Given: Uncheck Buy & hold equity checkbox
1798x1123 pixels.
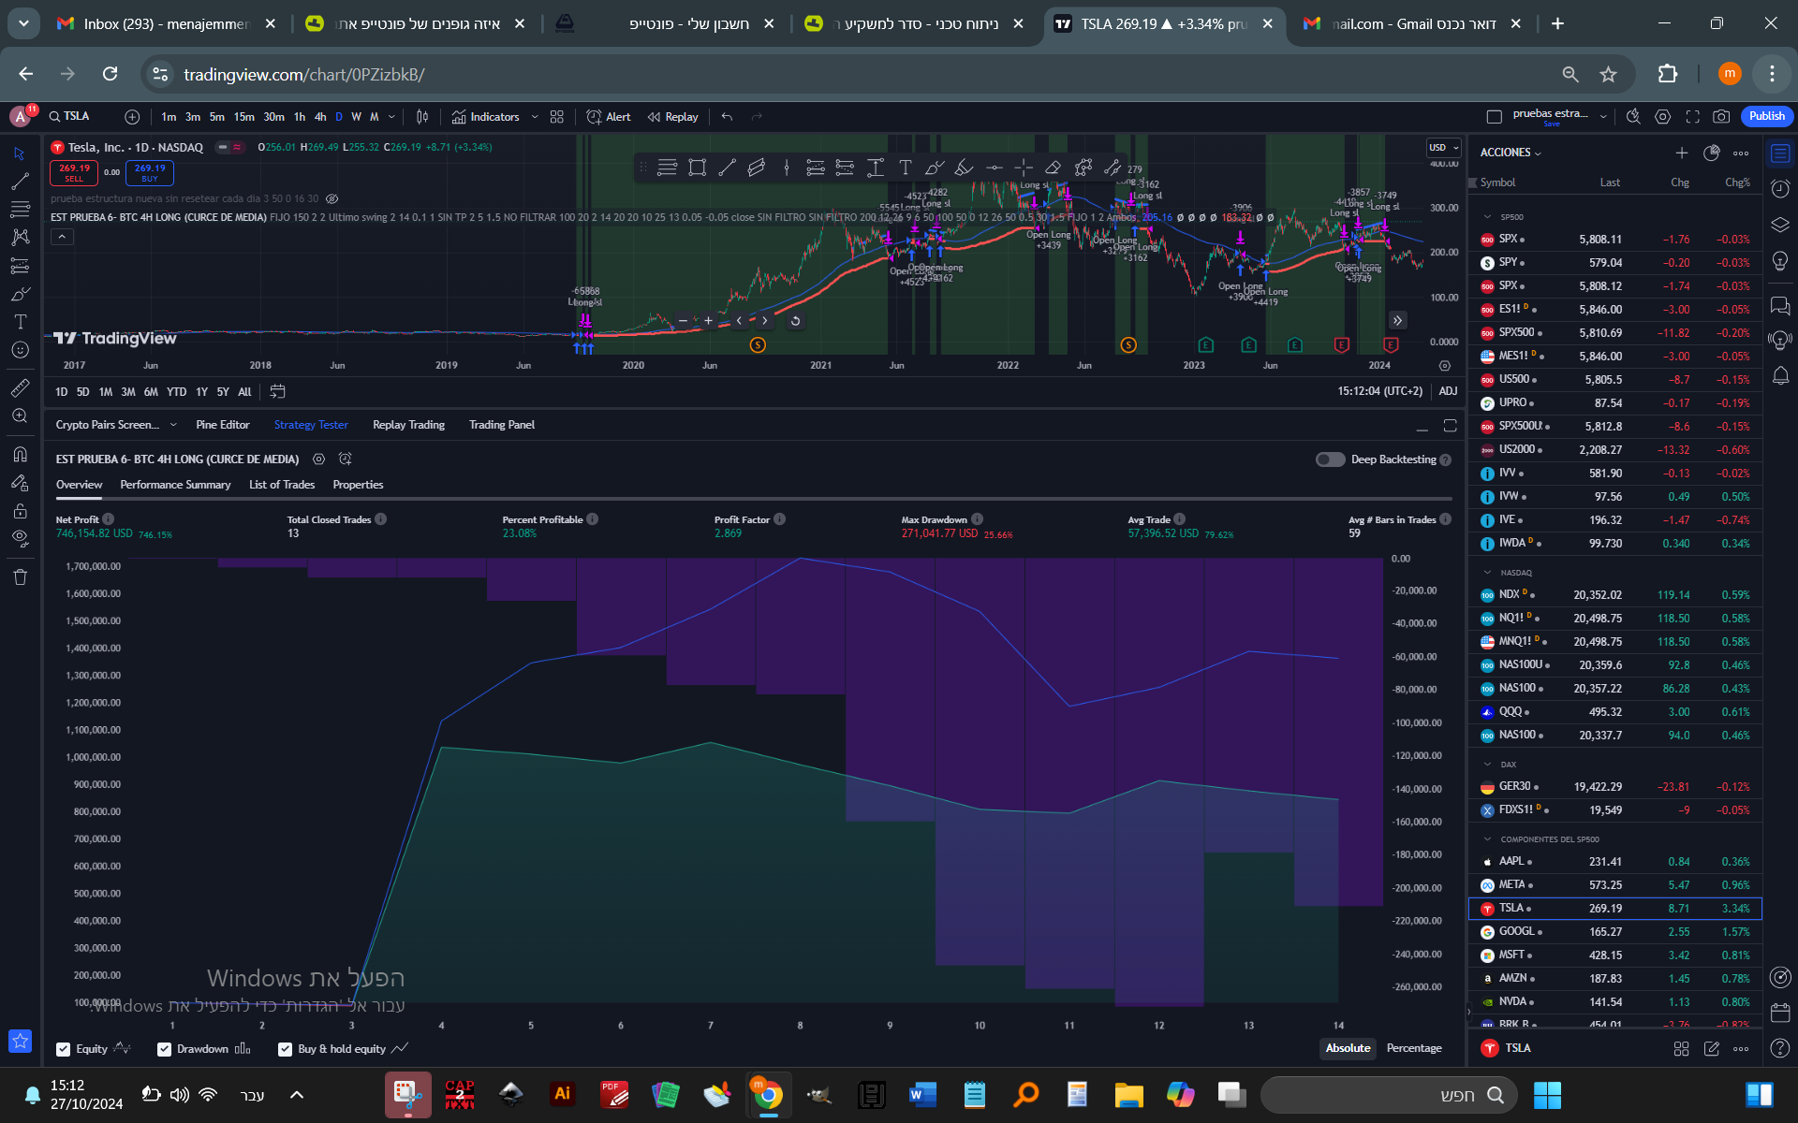Looking at the screenshot, I should tap(285, 1049).
